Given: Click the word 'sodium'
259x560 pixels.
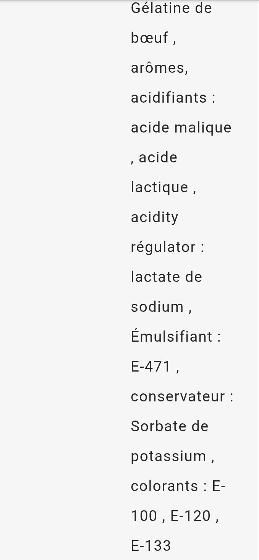Looking at the screenshot, I should pyautogui.click(x=157, y=307).
